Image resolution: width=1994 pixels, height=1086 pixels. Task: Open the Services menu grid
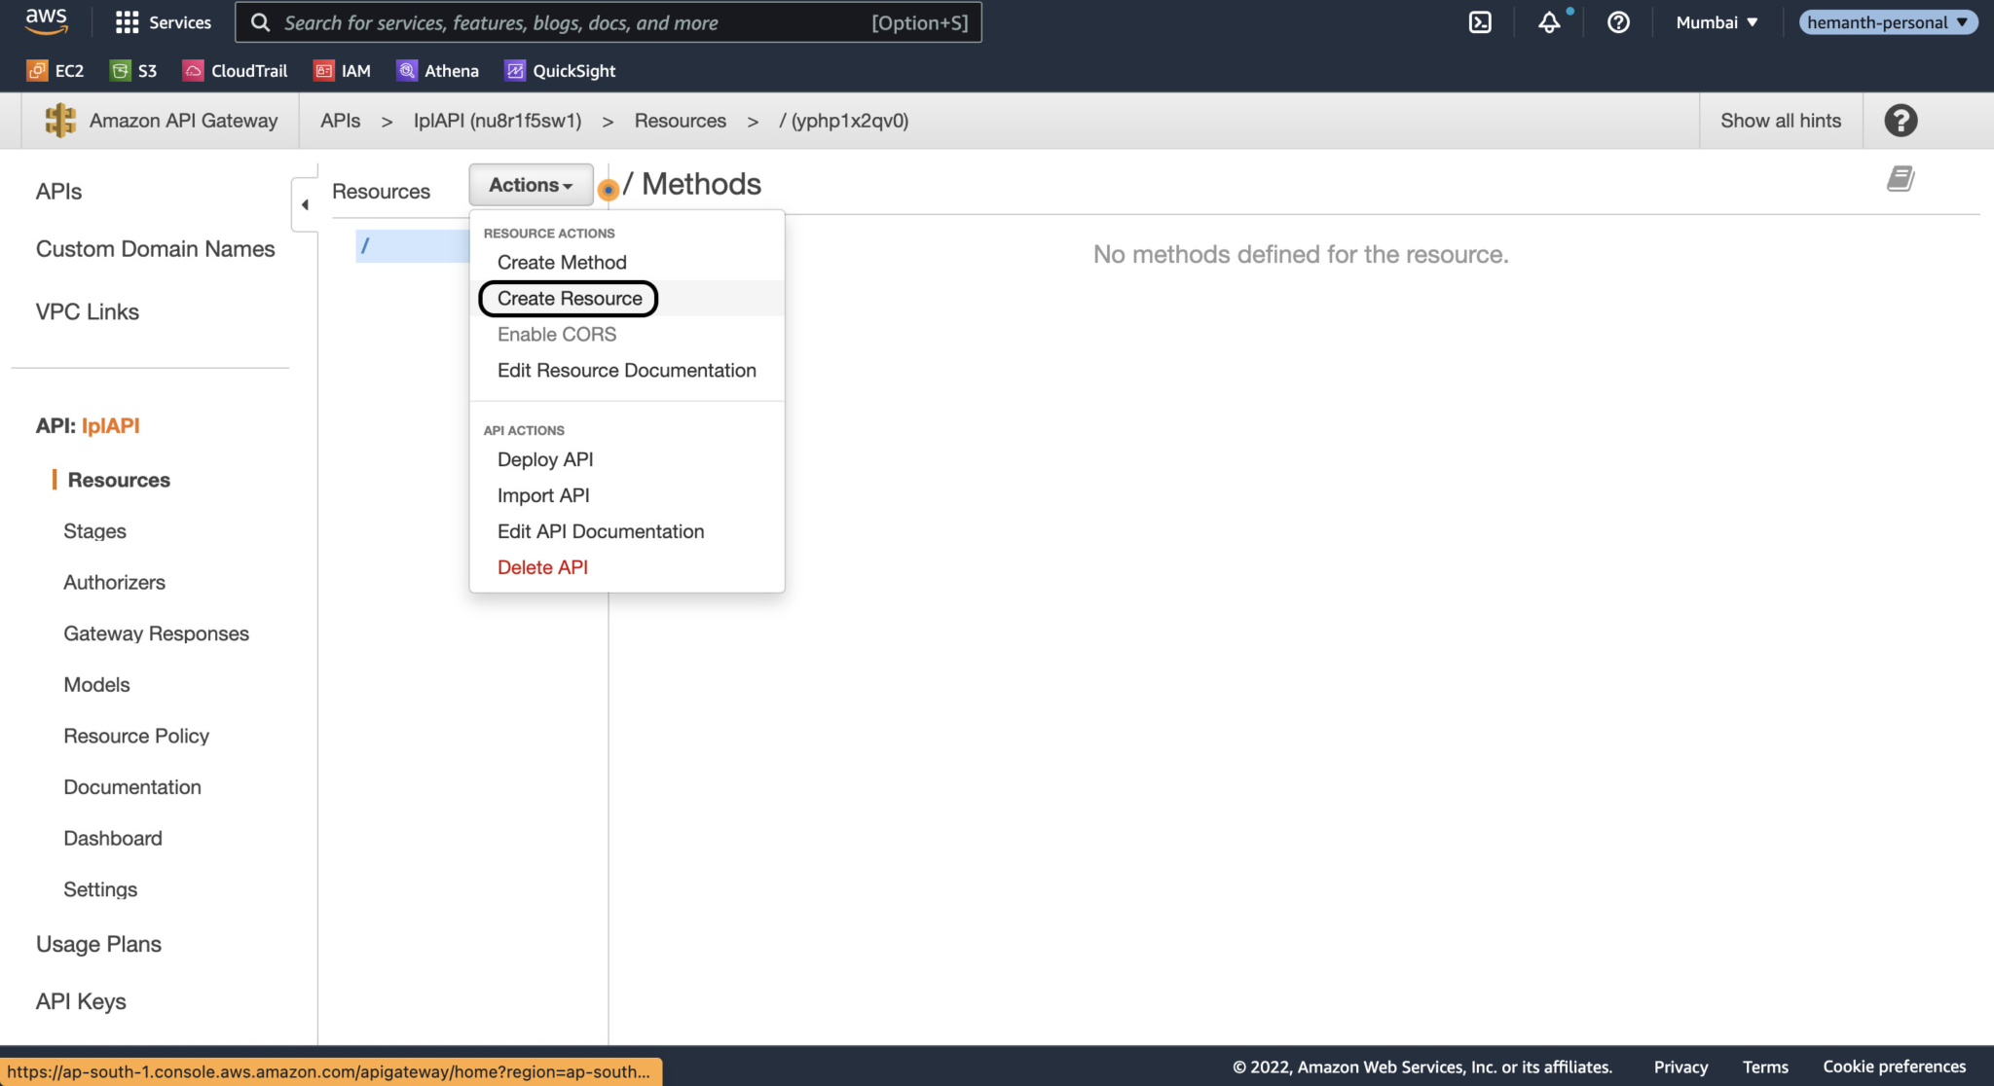pyautogui.click(x=164, y=21)
